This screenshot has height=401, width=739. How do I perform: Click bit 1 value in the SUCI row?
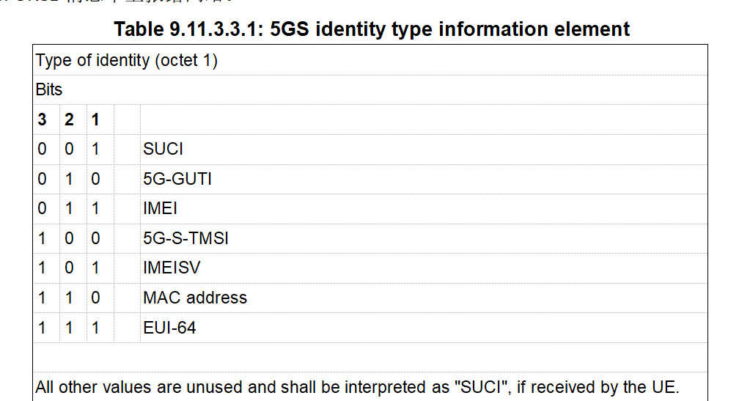point(95,149)
